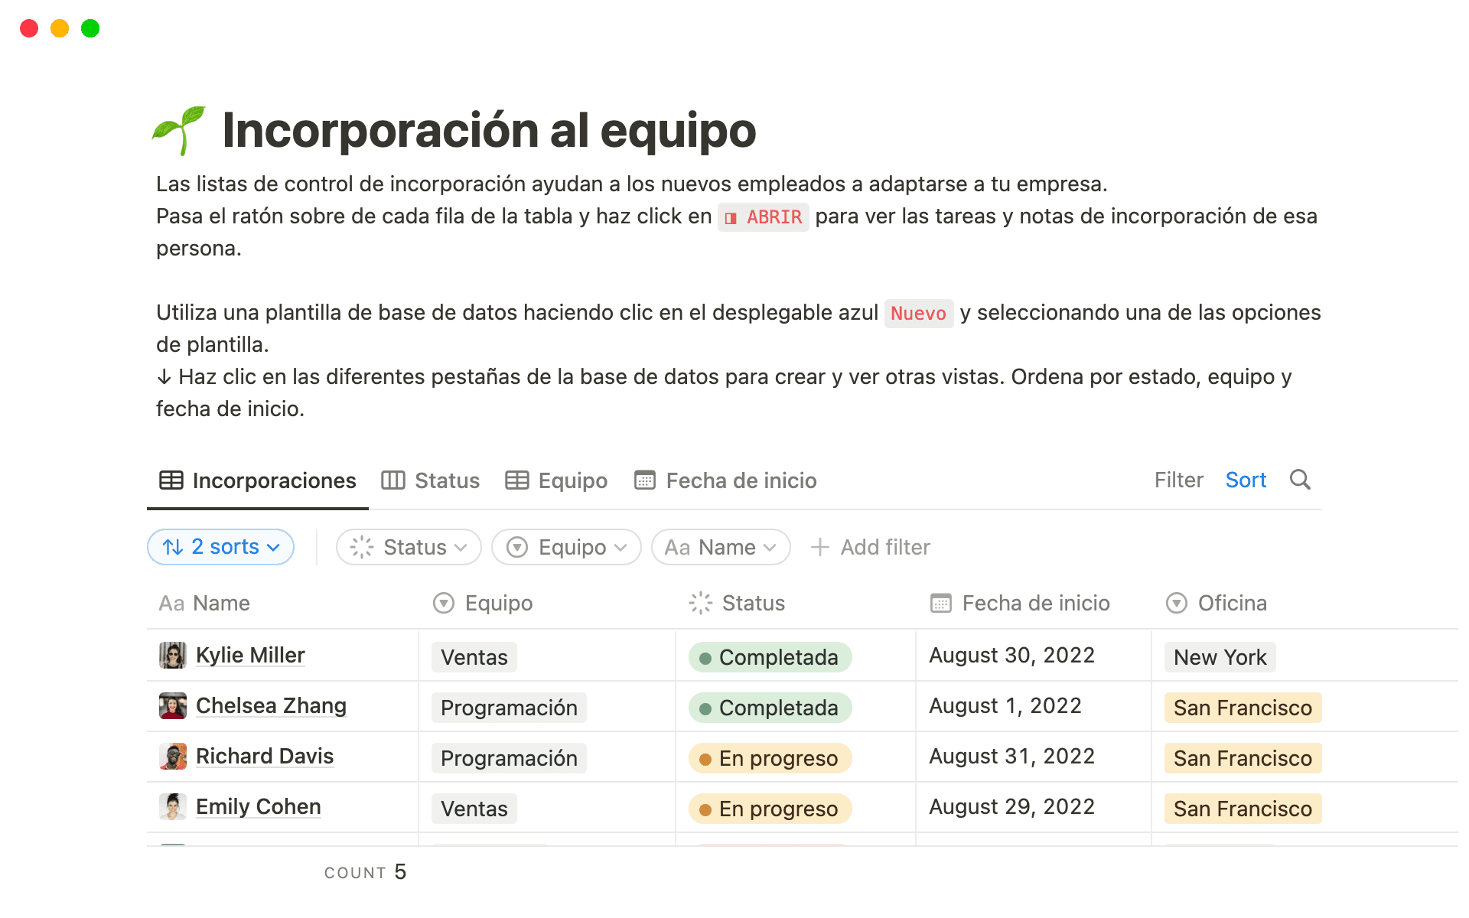Screen dimensions: 1469x918
Task: Click the board view icon next to Status tab
Action: 392,480
